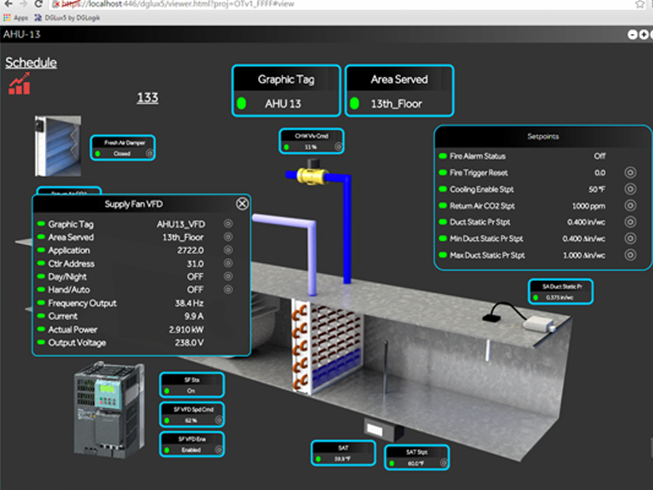Screen dimensions: 653x490
Task: Click the edit icon beside Area Served in Supply Fan VFD
Action: click(x=228, y=238)
